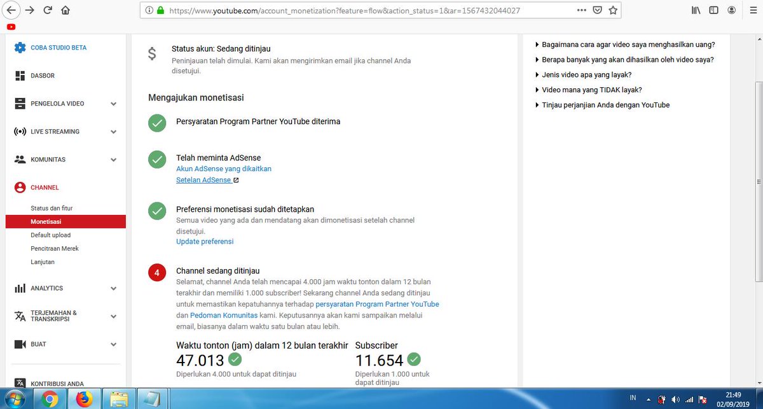Click the Analytics bar chart icon
The height and width of the screenshot is (409, 763).
click(20, 288)
